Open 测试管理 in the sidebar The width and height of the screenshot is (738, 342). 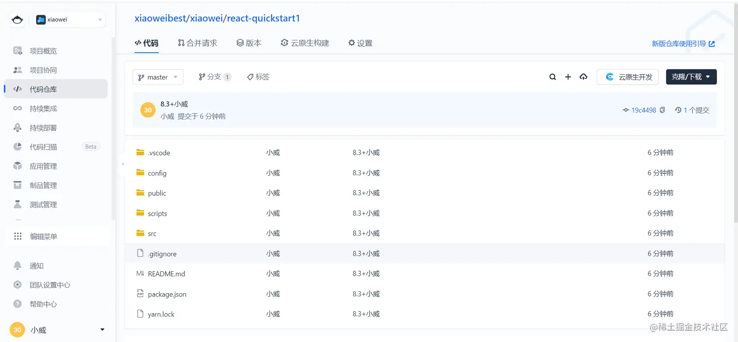55,204
